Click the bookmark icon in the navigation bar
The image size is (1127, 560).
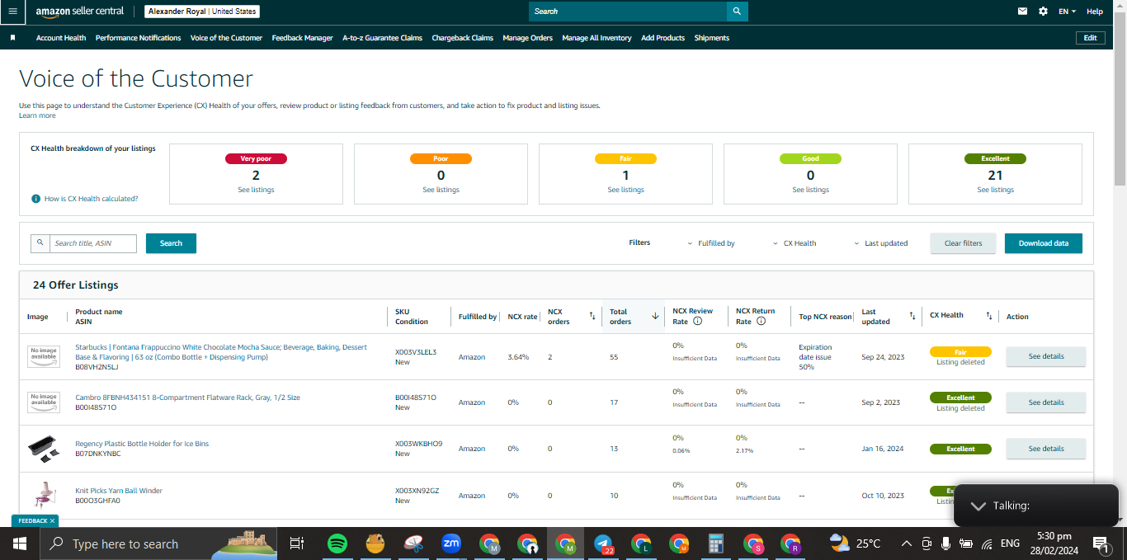point(12,38)
